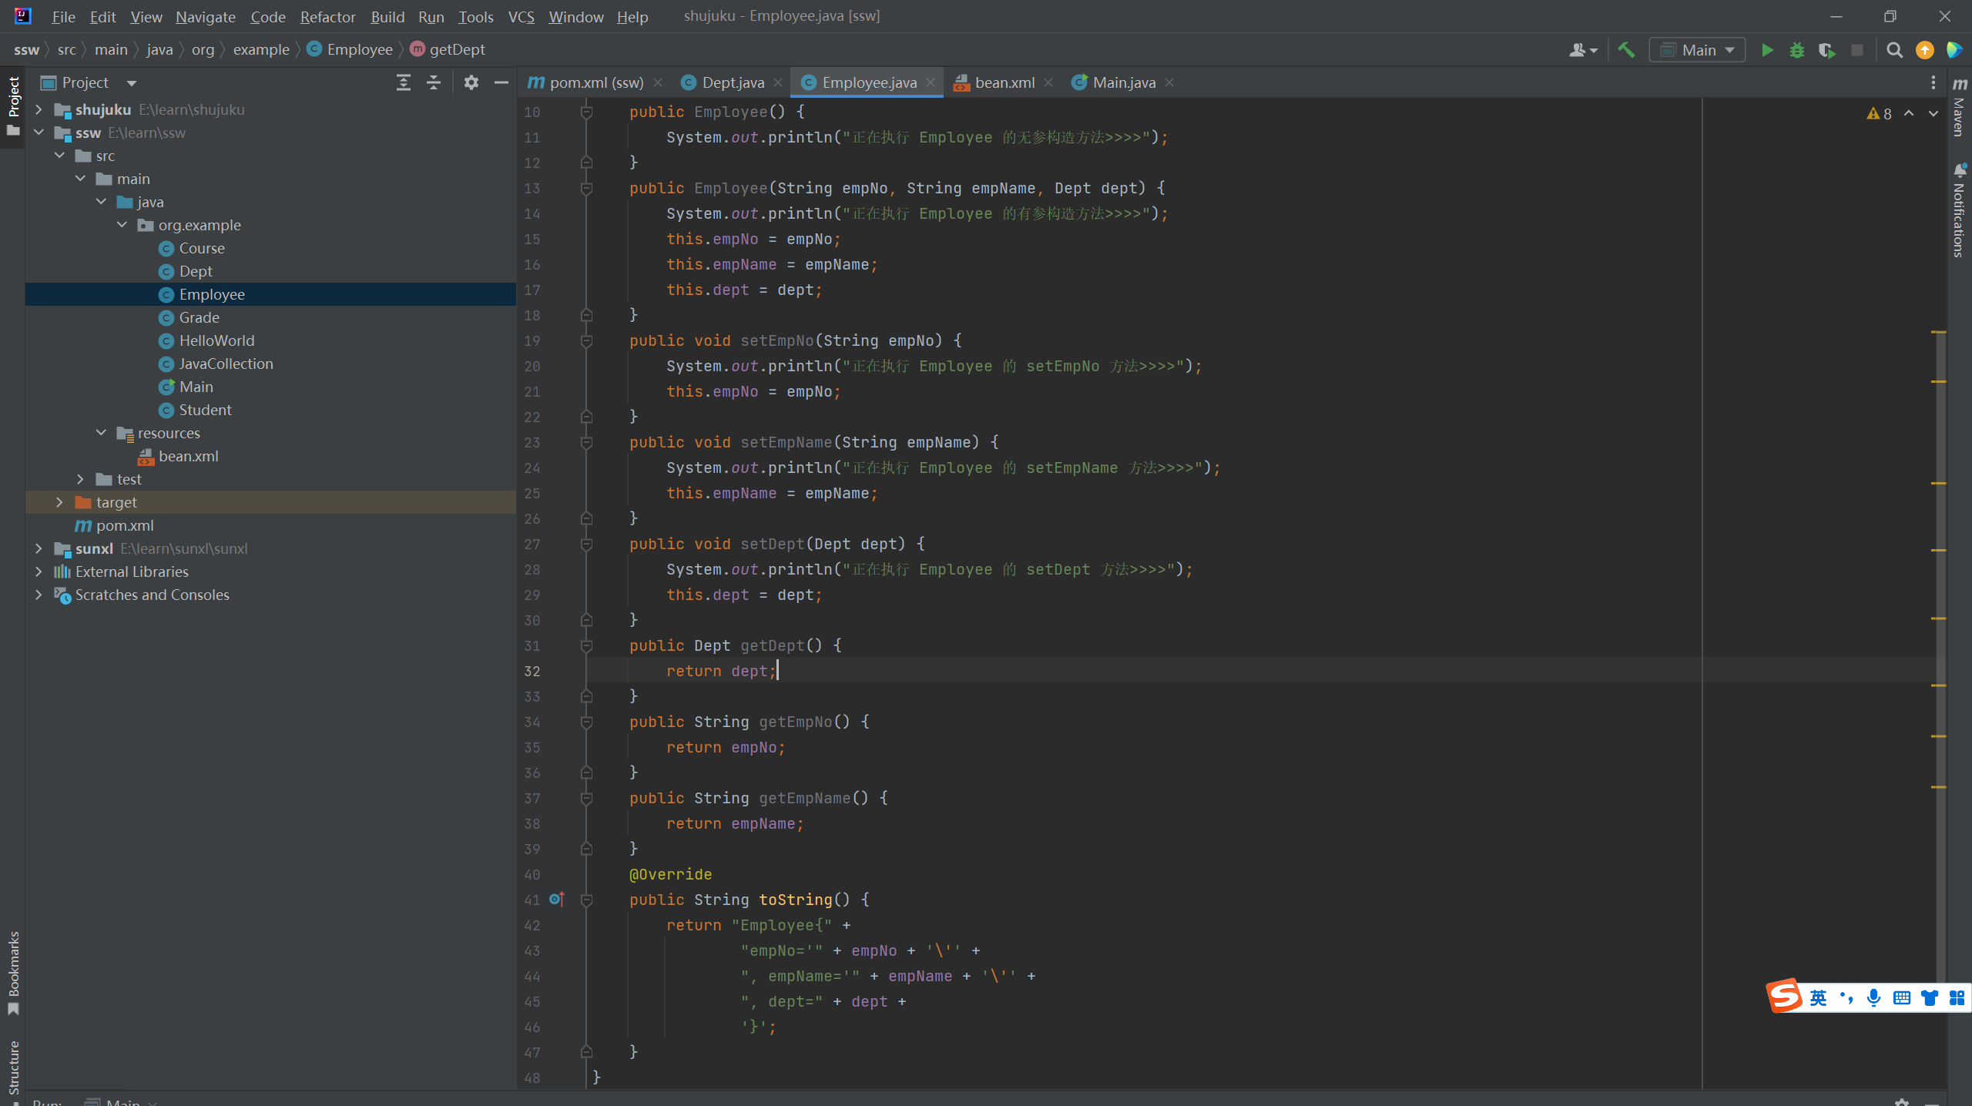
Task: Toggle the Structure tool window
Action: click(13, 1067)
